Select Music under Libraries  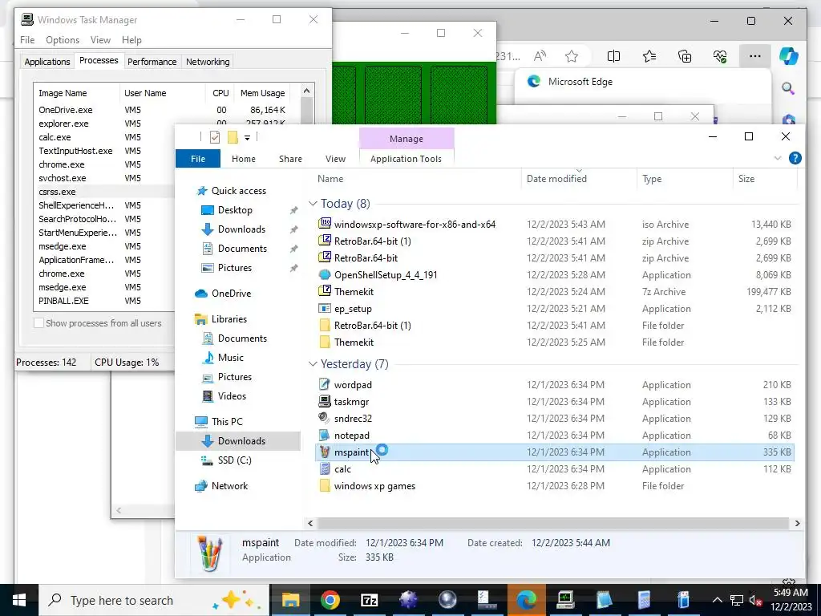pos(230,357)
